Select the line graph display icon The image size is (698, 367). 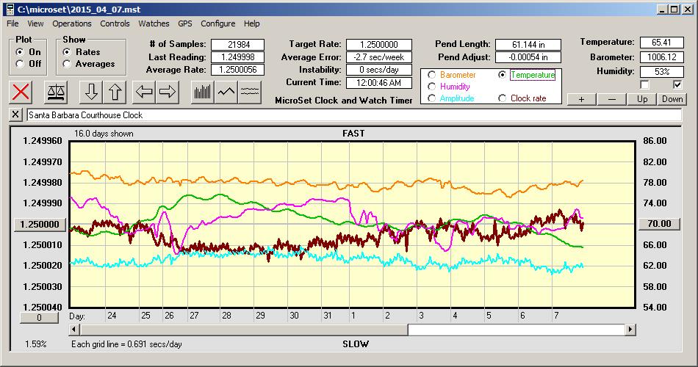pos(226,92)
